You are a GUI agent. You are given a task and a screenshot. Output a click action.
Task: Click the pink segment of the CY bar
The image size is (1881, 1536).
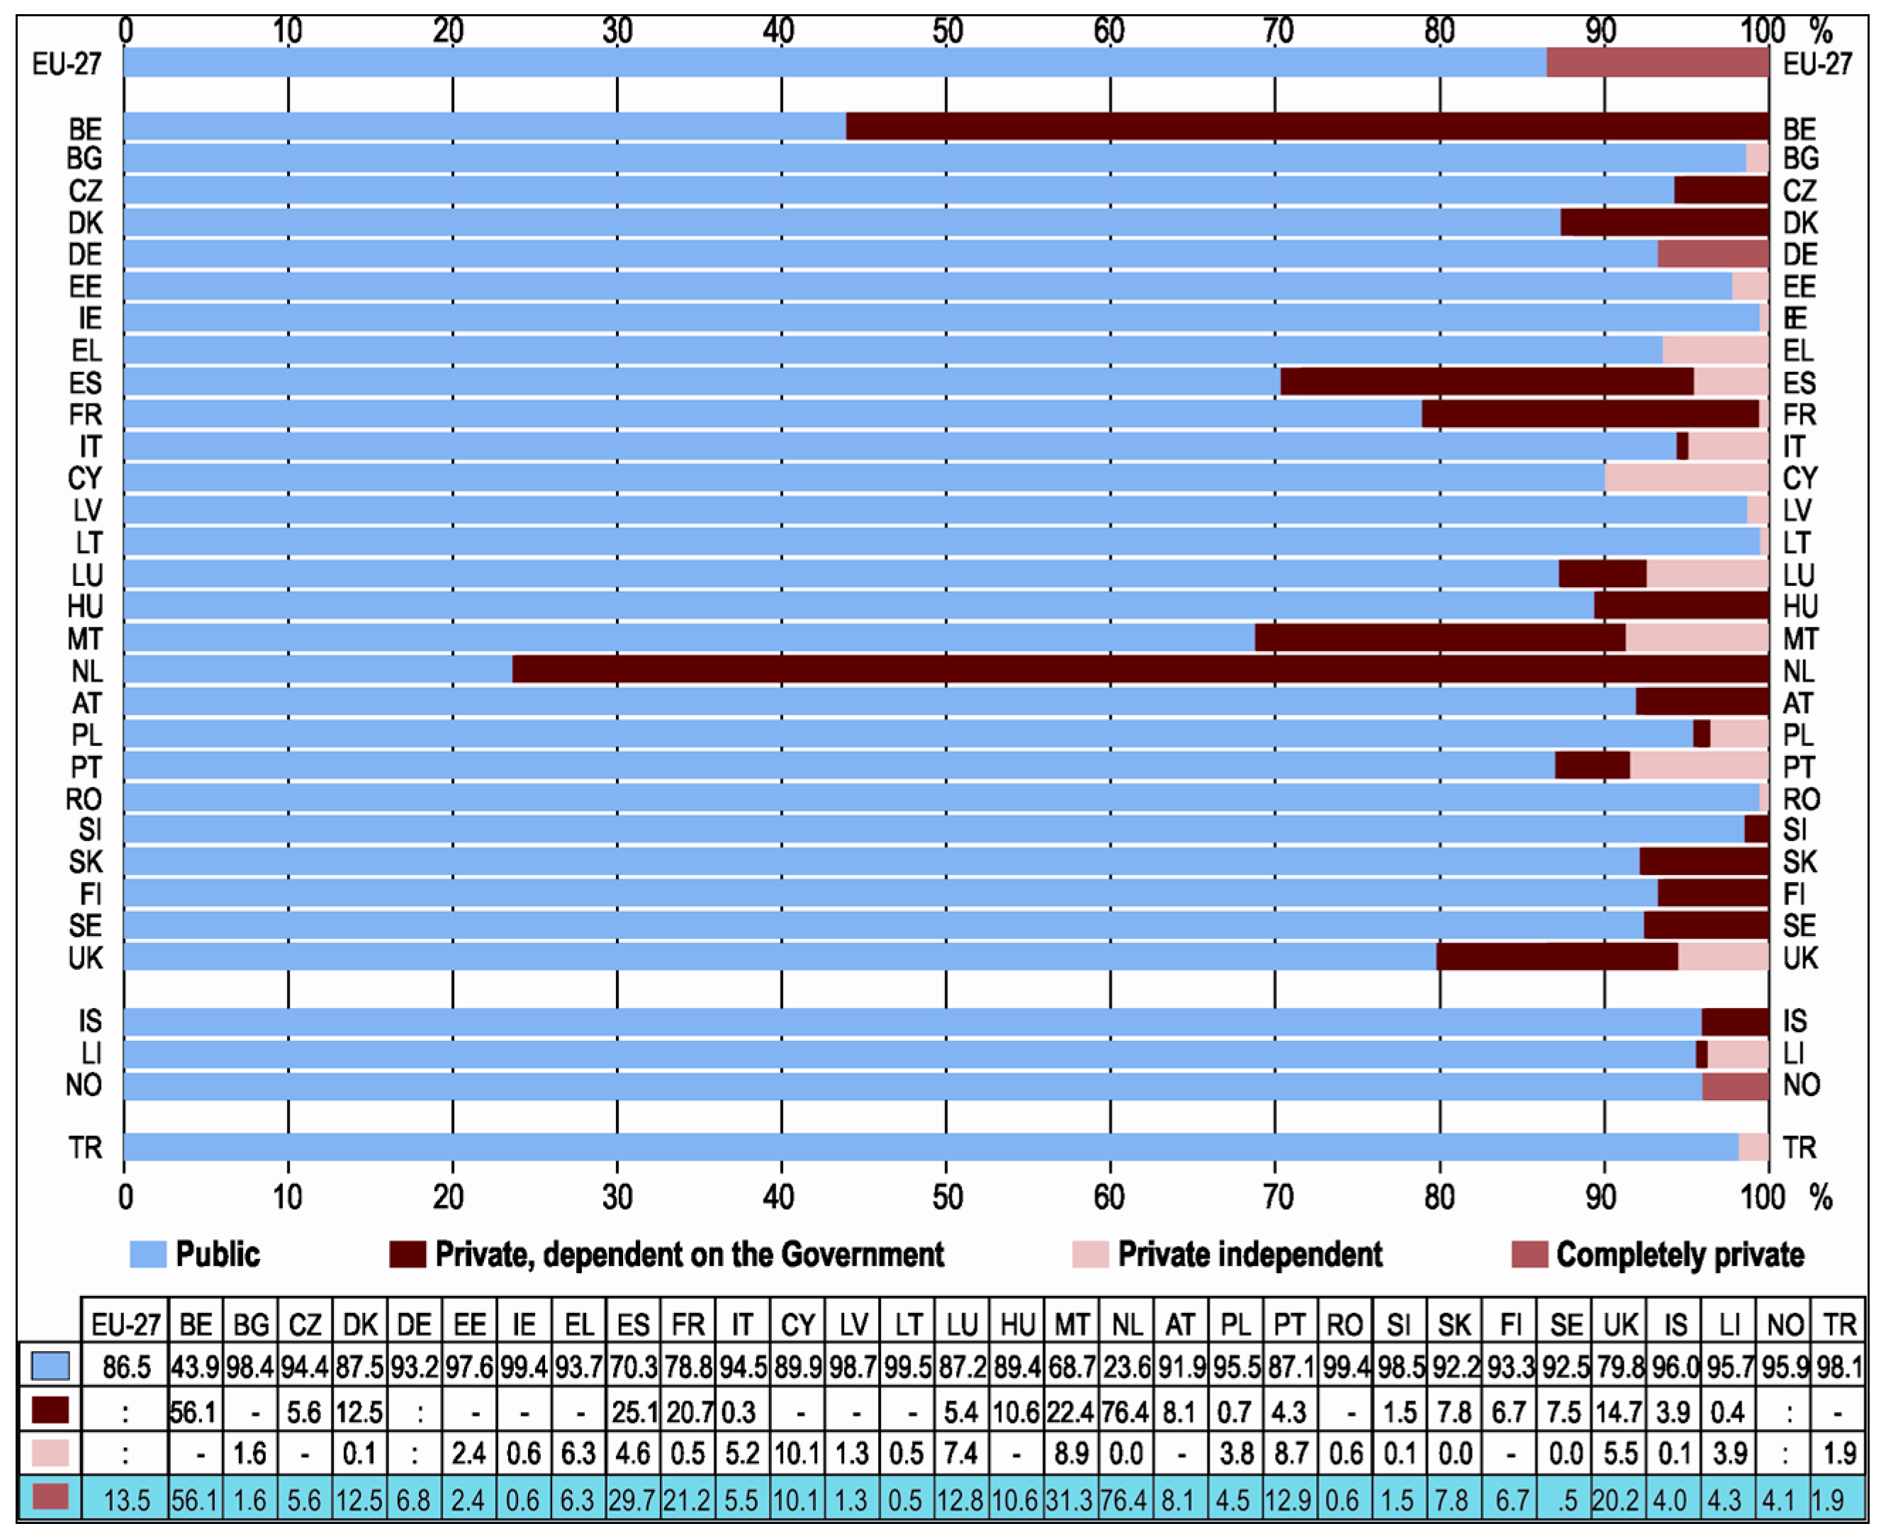point(1686,478)
